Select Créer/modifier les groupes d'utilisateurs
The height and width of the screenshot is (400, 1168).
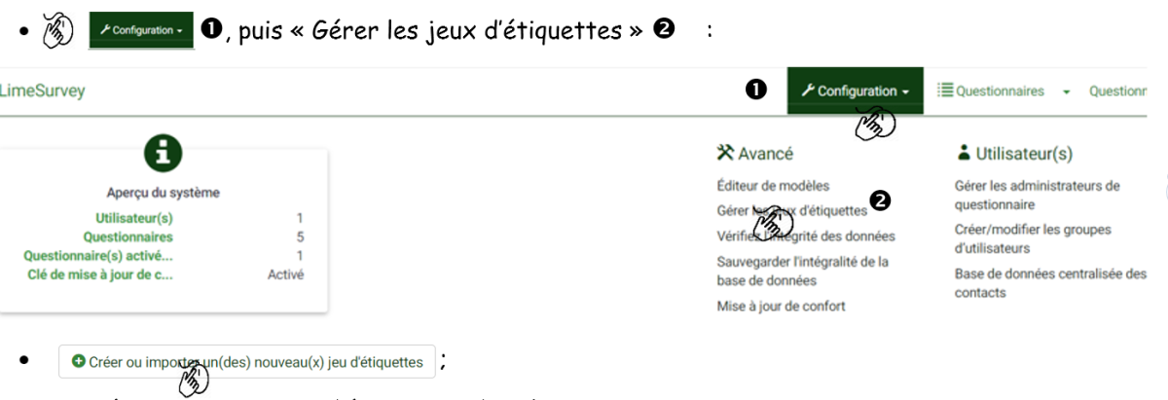tap(1033, 238)
